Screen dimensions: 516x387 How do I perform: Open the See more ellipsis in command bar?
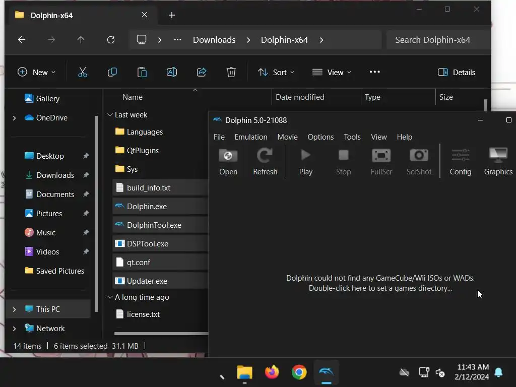click(x=374, y=72)
